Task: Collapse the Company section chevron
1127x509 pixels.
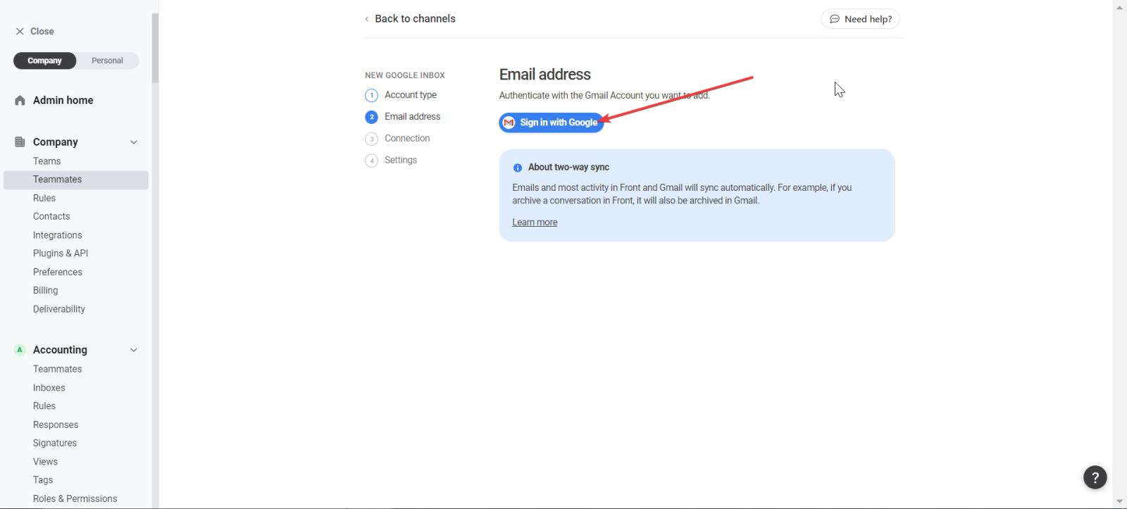Action: [134, 142]
